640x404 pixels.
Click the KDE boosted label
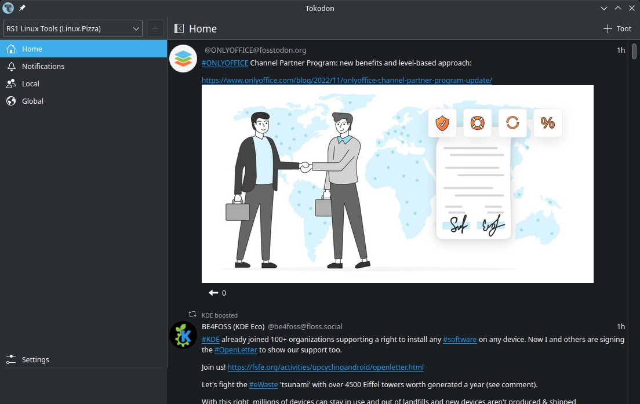pos(220,315)
